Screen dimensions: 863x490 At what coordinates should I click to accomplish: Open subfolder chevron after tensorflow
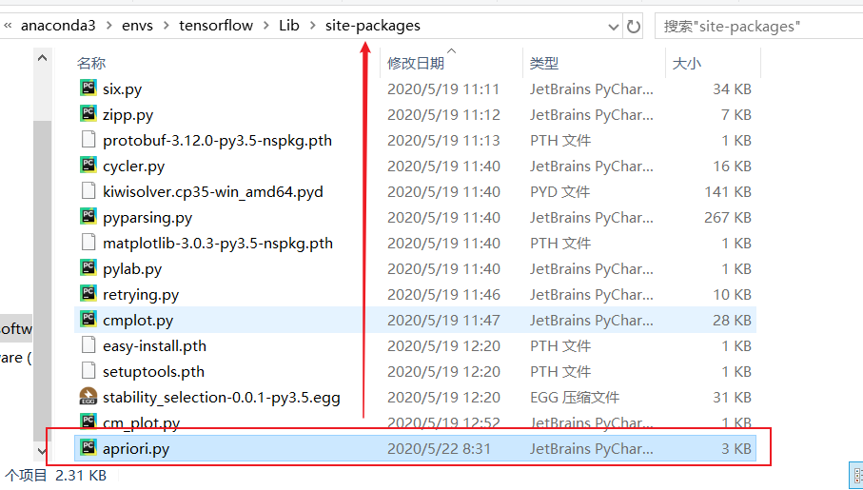(266, 26)
